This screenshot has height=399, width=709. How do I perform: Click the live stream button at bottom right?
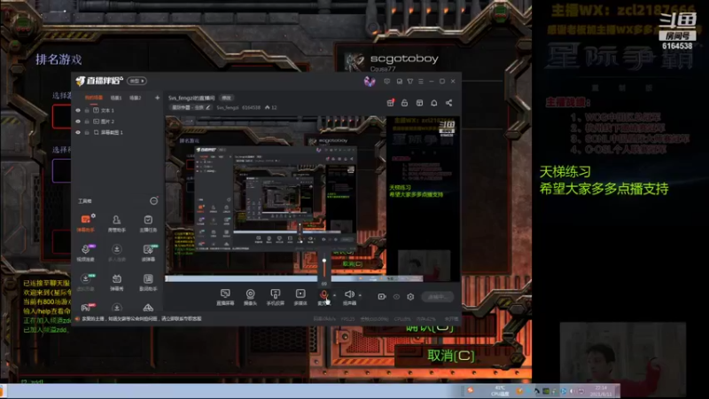pos(437,297)
